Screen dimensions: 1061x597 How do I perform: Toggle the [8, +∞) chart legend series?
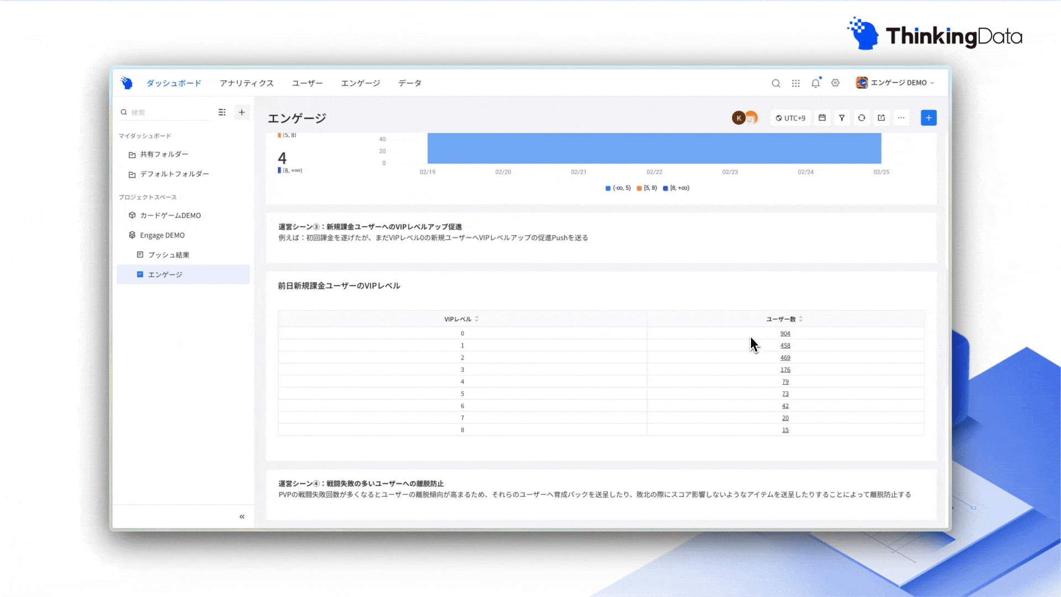(676, 188)
